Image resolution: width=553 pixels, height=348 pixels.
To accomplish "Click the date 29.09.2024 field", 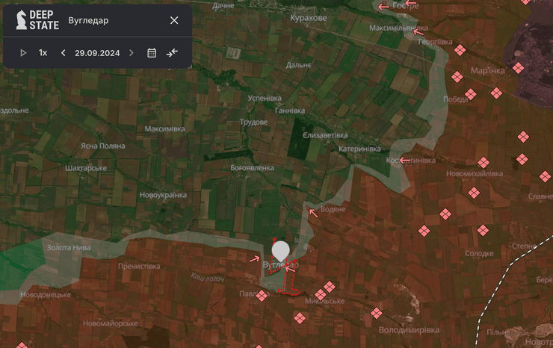I will tap(97, 53).
